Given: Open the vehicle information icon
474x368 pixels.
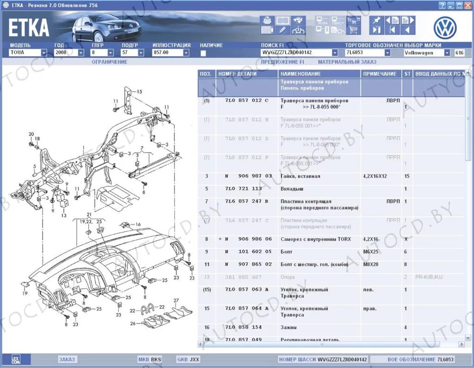Looking at the screenshot, I should [x=299, y=30].
